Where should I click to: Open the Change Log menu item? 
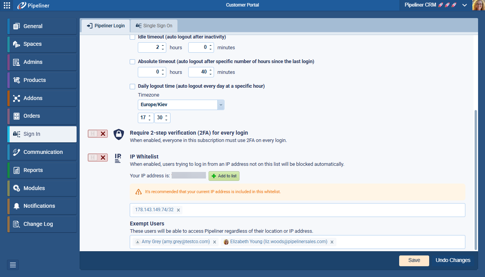click(42, 224)
